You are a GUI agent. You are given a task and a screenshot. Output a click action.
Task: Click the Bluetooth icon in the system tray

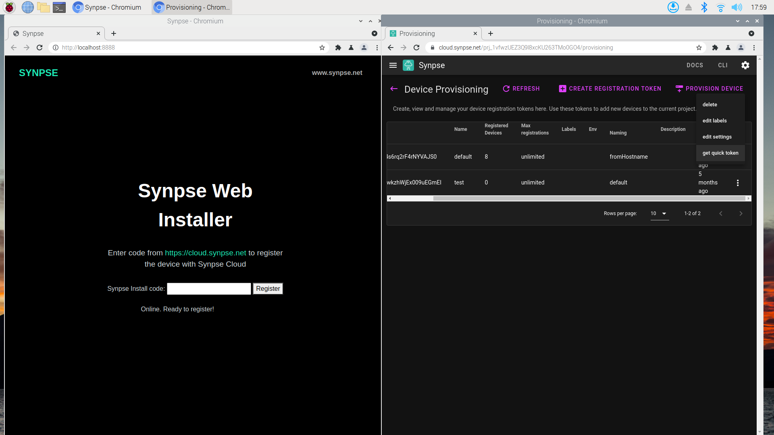(x=704, y=7)
